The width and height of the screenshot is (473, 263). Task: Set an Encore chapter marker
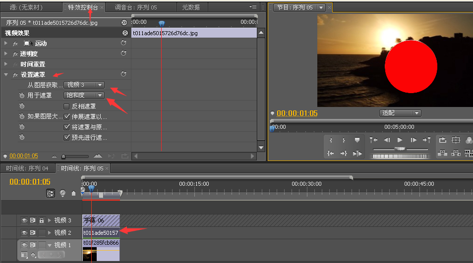click(63, 193)
